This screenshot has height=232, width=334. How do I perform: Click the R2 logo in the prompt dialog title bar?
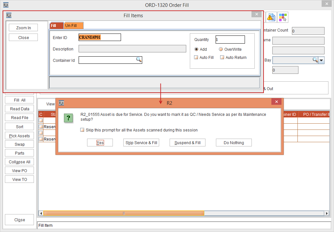point(61,103)
